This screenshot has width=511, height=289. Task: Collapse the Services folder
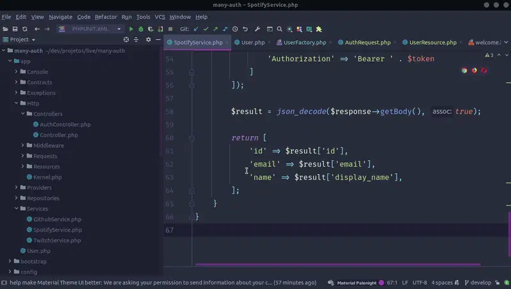[x=16, y=209]
